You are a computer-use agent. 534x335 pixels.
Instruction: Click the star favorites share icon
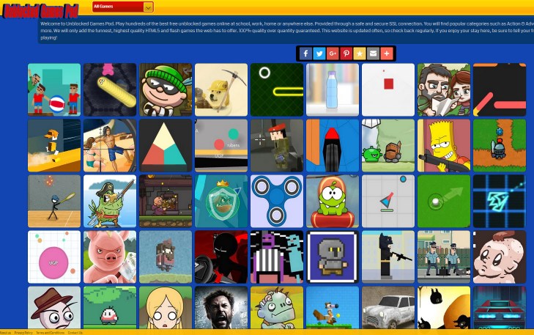(x=360, y=54)
